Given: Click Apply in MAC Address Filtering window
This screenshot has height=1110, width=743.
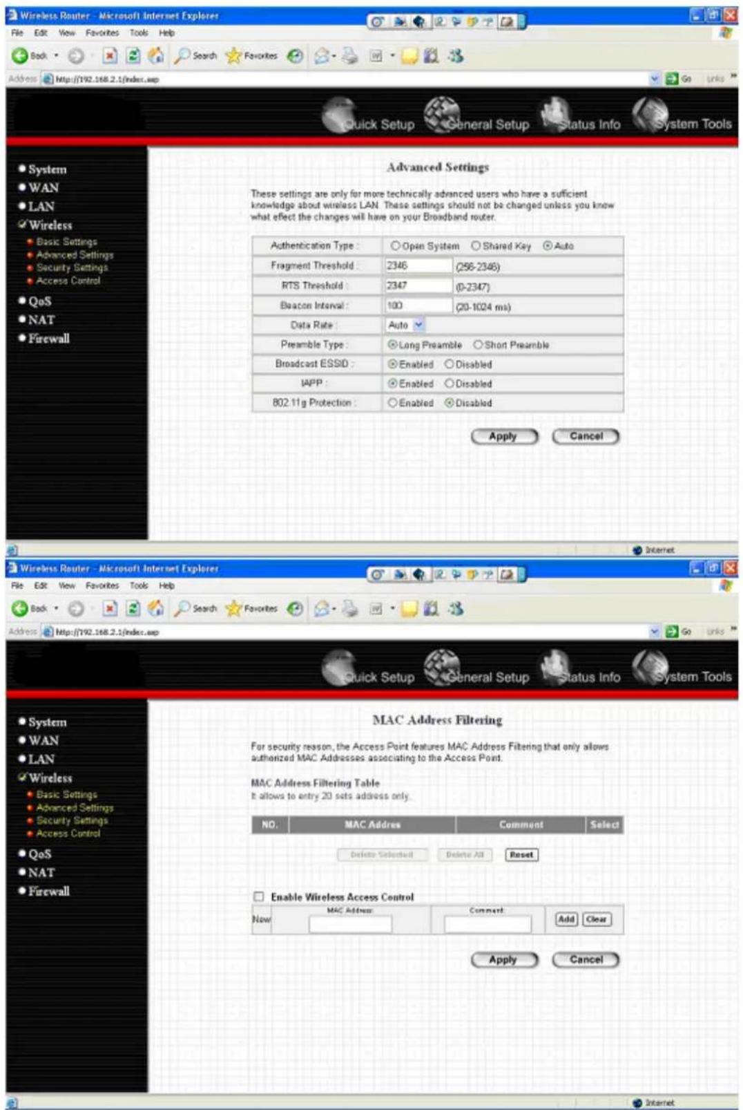Looking at the screenshot, I should coord(504,960).
